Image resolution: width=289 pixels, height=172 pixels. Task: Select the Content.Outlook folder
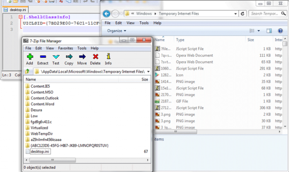pyautogui.click(x=45, y=98)
